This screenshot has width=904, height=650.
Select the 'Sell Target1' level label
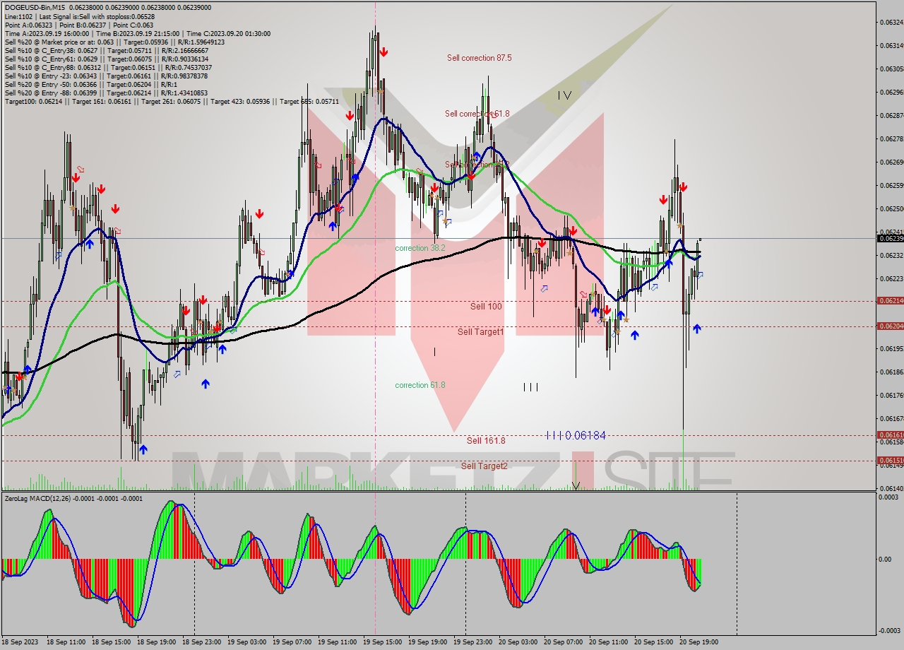click(x=480, y=331)
